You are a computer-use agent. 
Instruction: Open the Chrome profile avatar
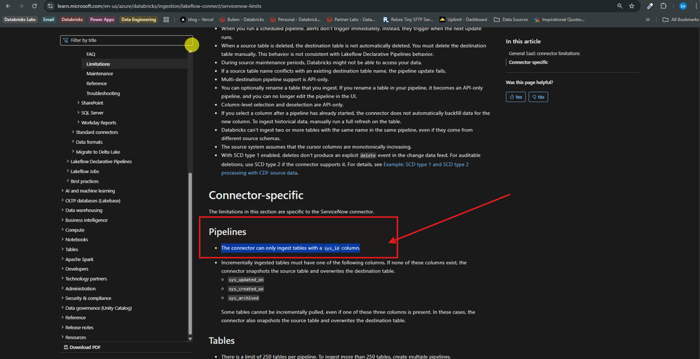click(682, 6)
